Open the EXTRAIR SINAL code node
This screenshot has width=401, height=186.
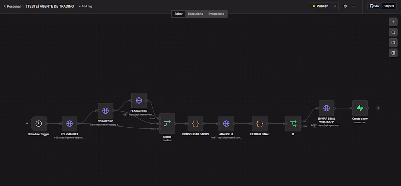(x=260, y=123)
